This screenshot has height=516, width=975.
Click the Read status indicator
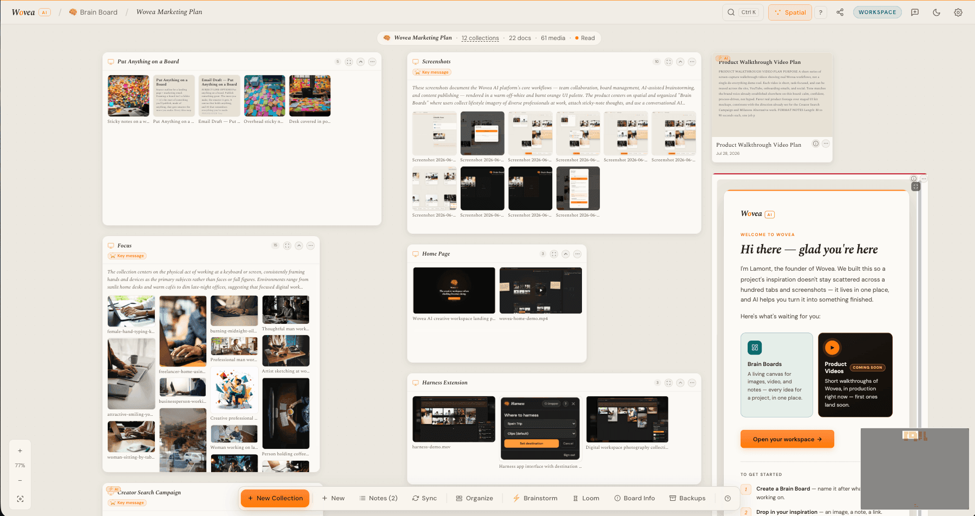pos(585,38)
